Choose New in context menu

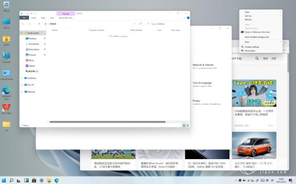point(261,42)
